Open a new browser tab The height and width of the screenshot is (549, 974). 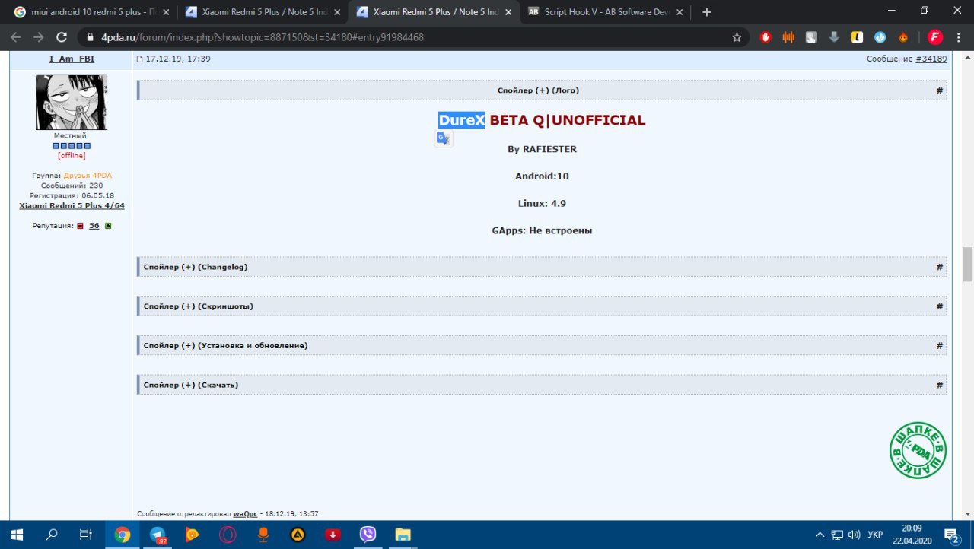(707, 12)
